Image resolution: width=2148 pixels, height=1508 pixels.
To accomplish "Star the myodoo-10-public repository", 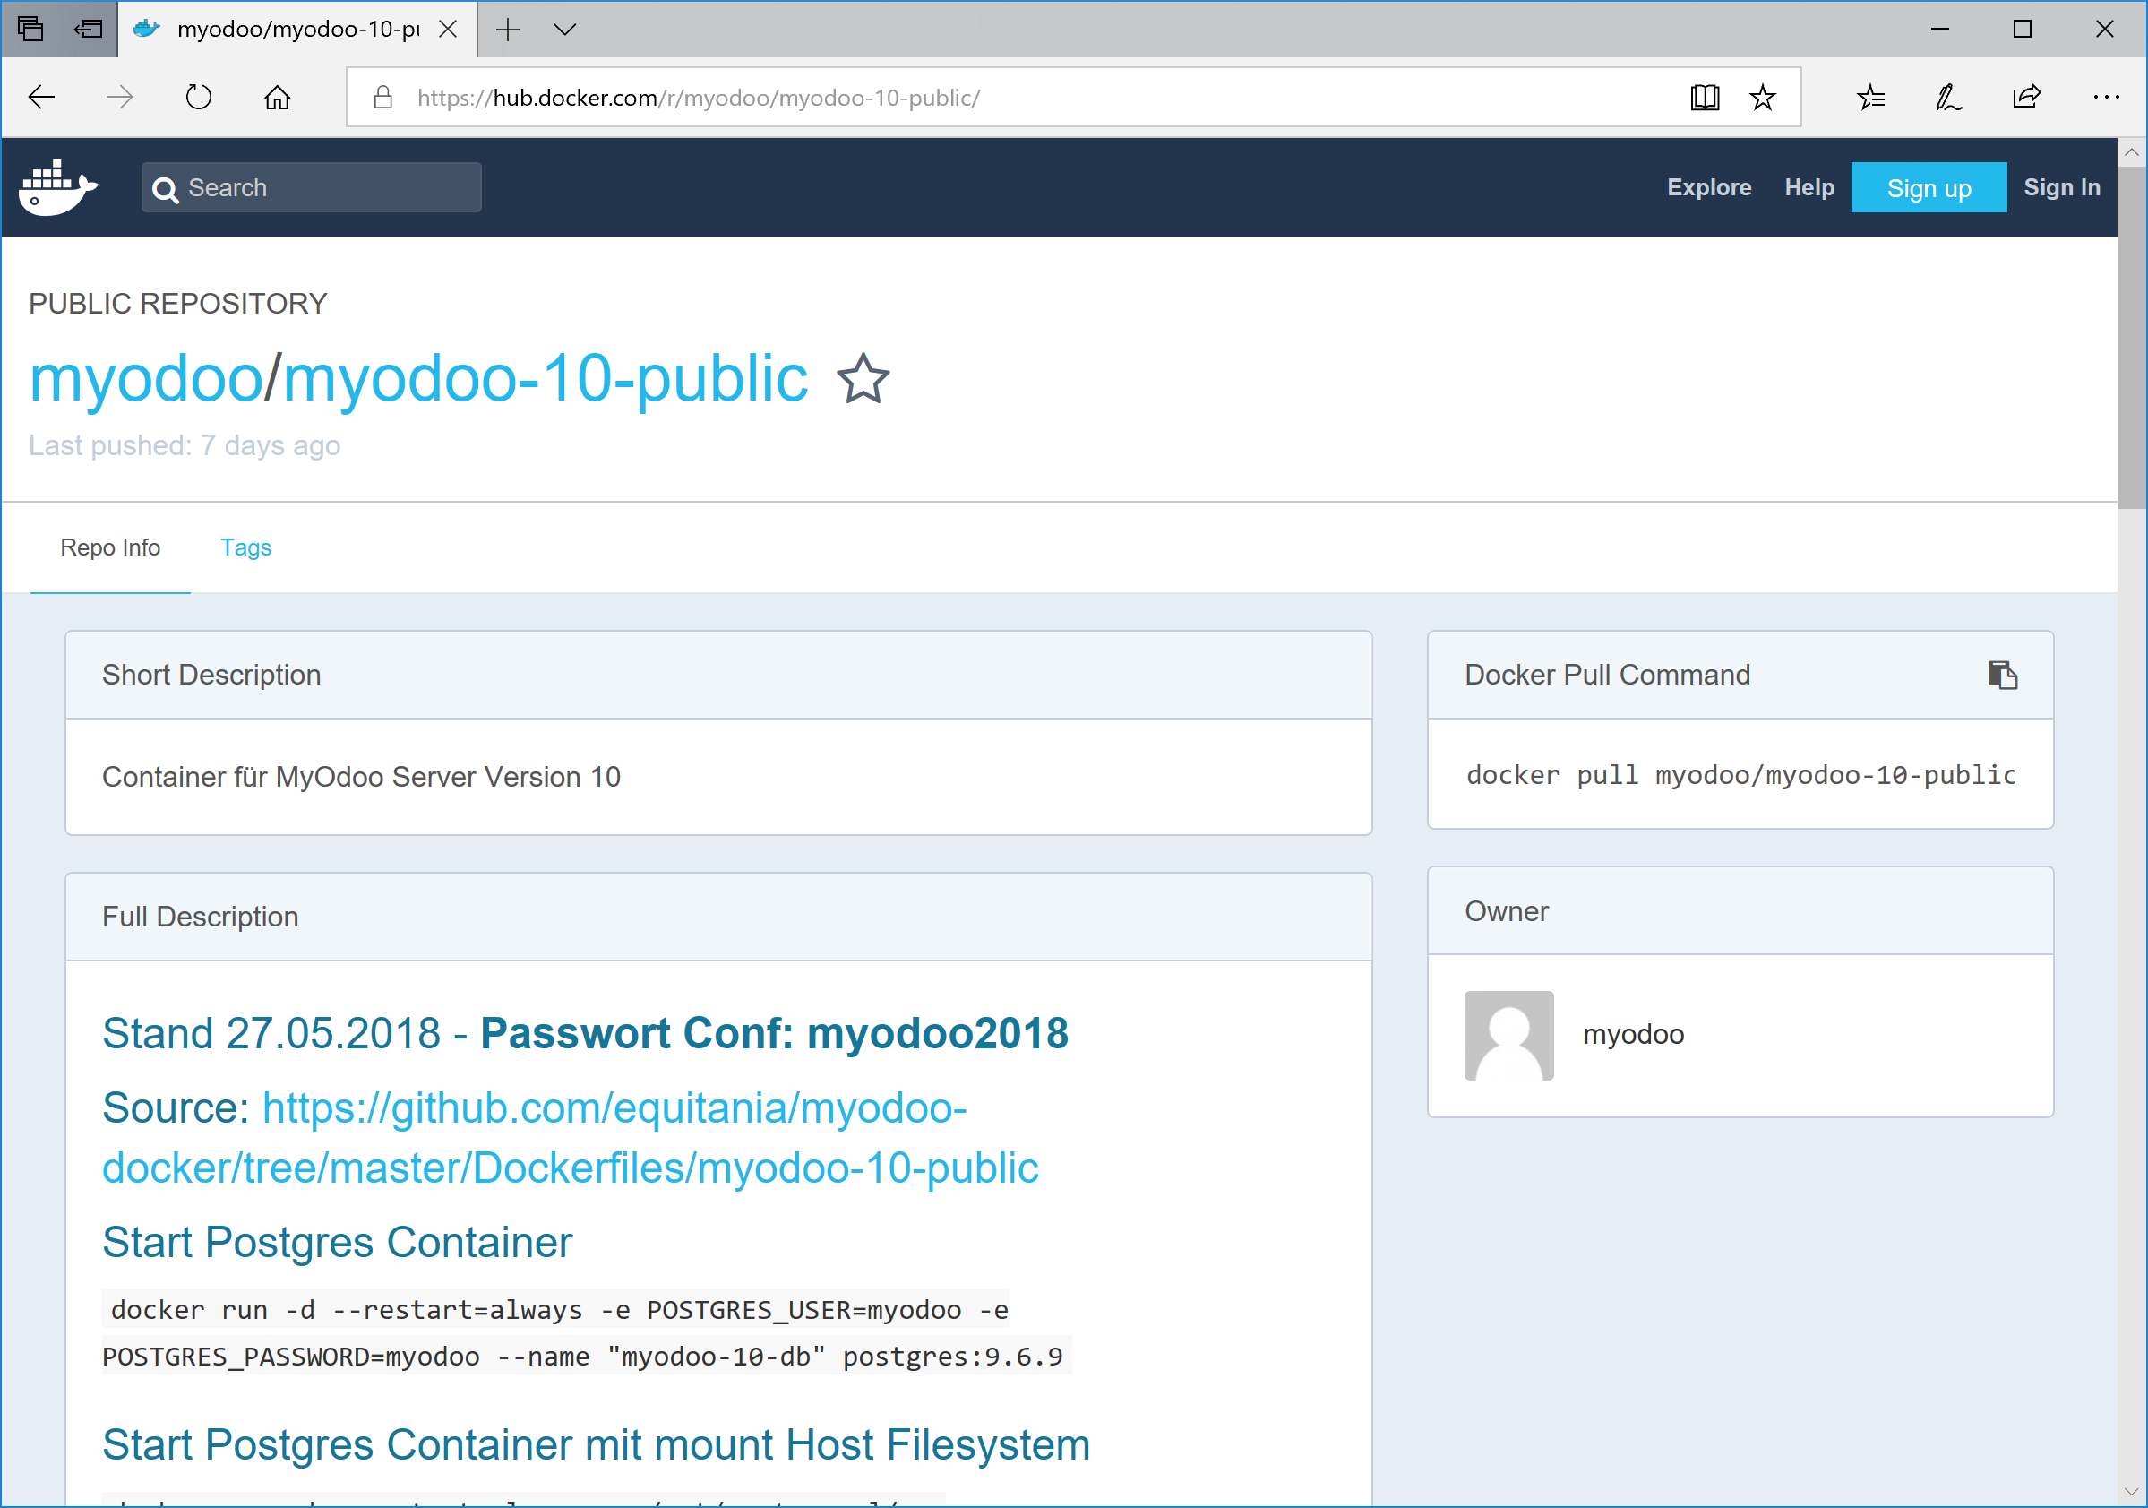I will point(862,379).
